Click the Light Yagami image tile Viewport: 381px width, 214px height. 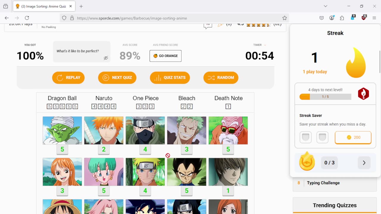[x=228, y=172]
